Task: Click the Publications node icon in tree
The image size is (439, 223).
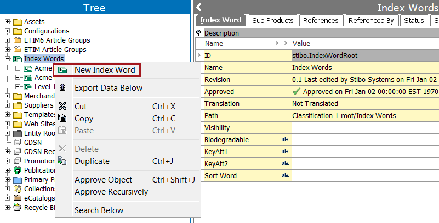Action: (x=18, y=171)
